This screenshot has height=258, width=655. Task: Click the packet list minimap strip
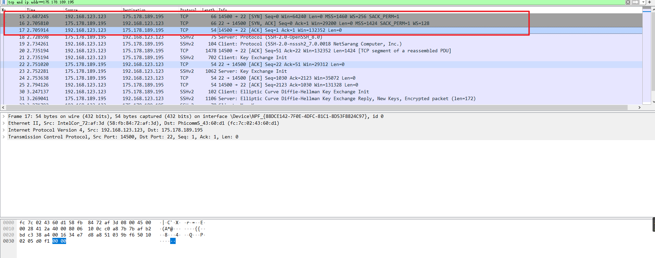click(646, 55)
